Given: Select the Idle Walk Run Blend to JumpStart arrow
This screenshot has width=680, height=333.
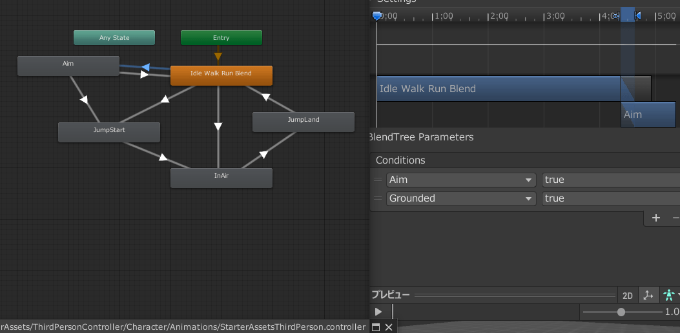Looking at the screenshot, I should click(x=165, y=99).
